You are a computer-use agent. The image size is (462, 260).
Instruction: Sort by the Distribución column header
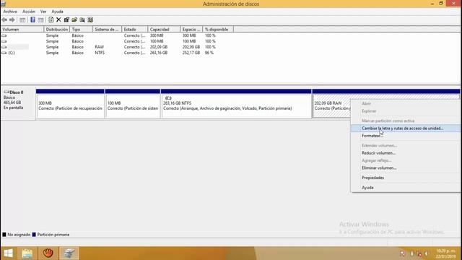click(57, 30)
